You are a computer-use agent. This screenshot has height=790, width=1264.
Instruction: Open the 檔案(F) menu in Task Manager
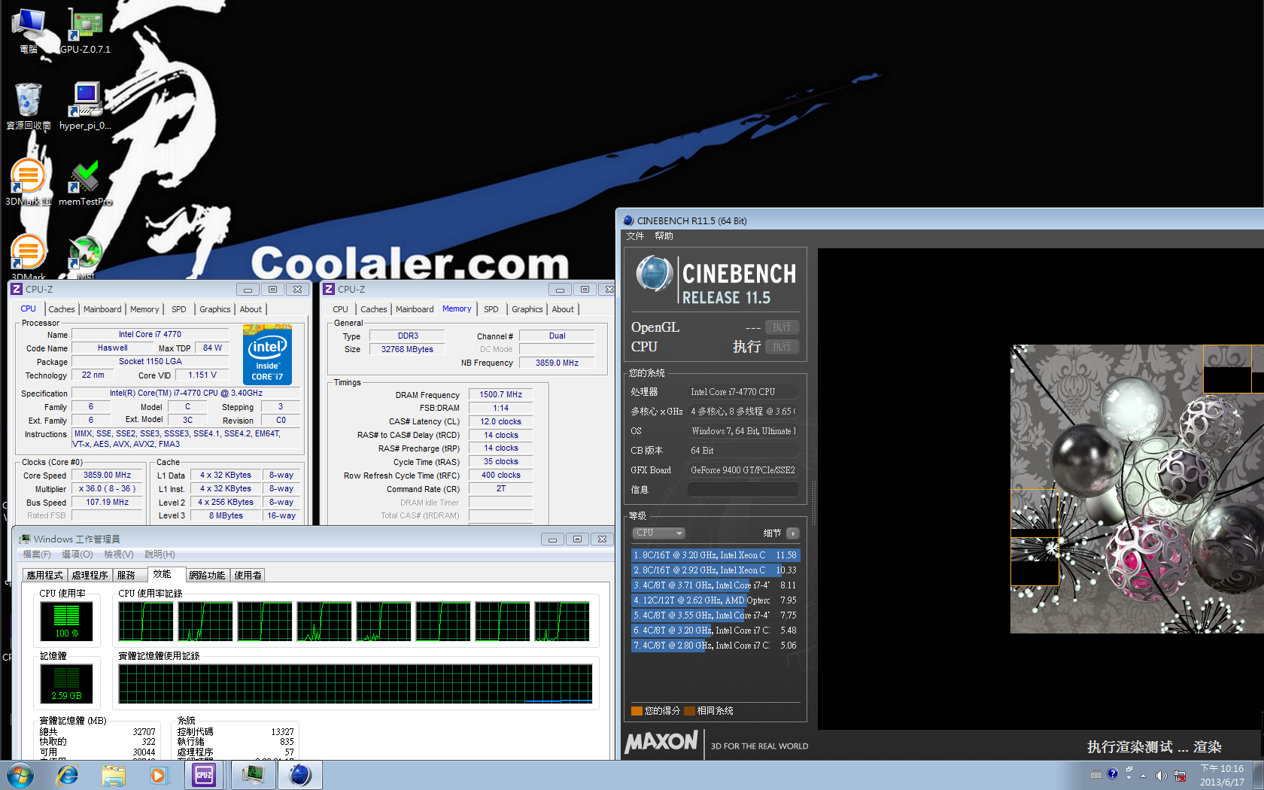coord(37,555)
